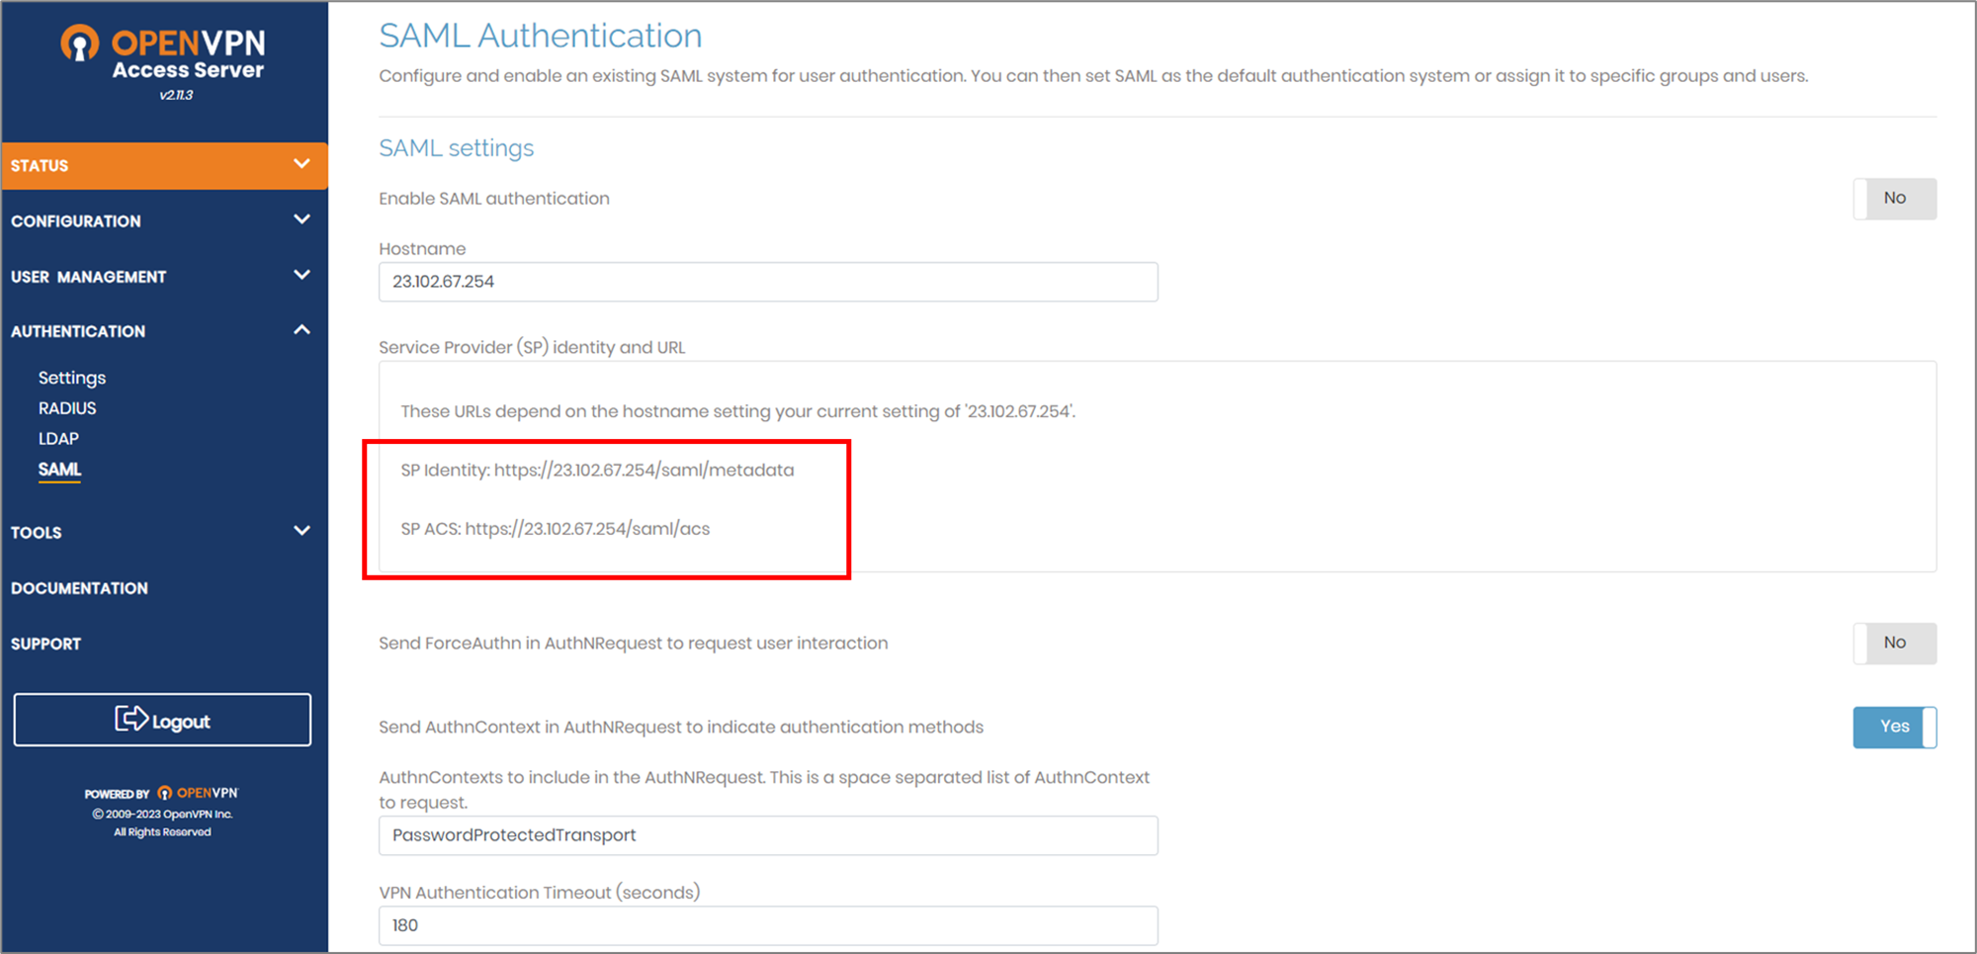Expand the Tools menu chevron

click(x=301, y=531)
